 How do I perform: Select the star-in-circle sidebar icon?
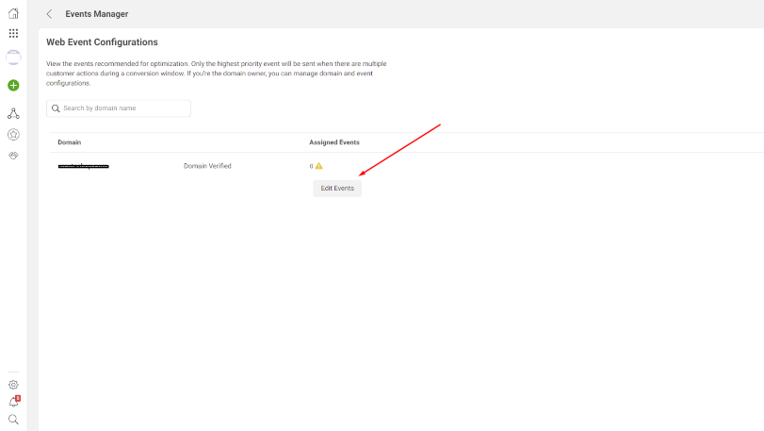point(13,135)
